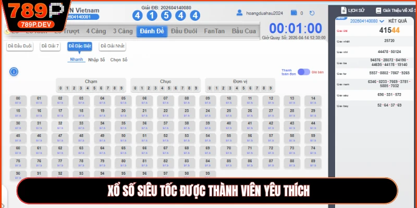
Task: Click digit 9 in the Chạm filter
Action: pyautogui.click(x=121, y=88)
